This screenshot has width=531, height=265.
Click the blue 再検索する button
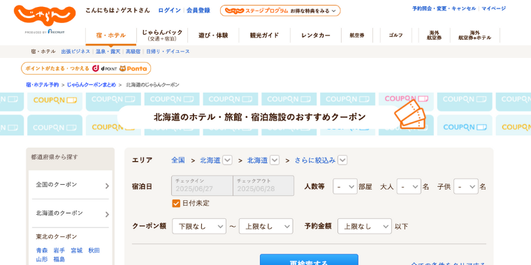point(309,259)
